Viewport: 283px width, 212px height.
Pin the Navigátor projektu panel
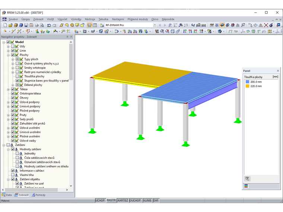click(67, 36)
